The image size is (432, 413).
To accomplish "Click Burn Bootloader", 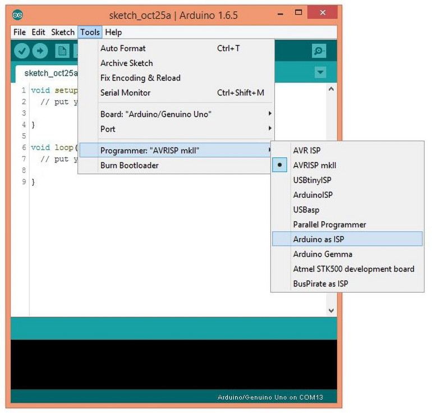I will click(x=129, y=165).
